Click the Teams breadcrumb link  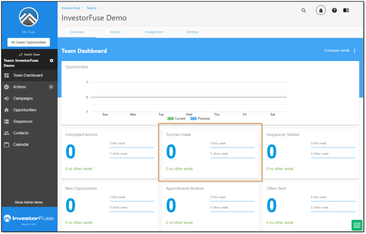(91, 8)
